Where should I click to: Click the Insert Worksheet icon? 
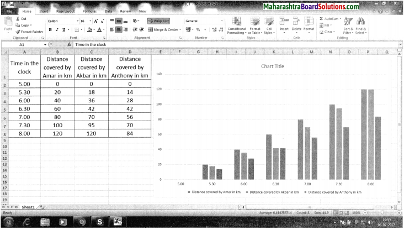(x=42, y=207)
